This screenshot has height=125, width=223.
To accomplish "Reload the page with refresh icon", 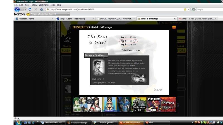I will click(30, 9).
